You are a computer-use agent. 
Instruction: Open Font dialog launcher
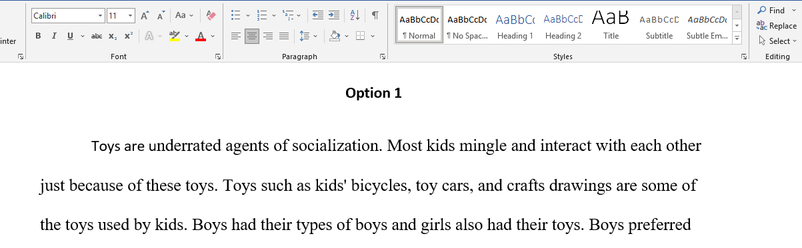218,57
